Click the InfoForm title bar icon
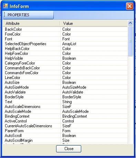 [6, 6]
